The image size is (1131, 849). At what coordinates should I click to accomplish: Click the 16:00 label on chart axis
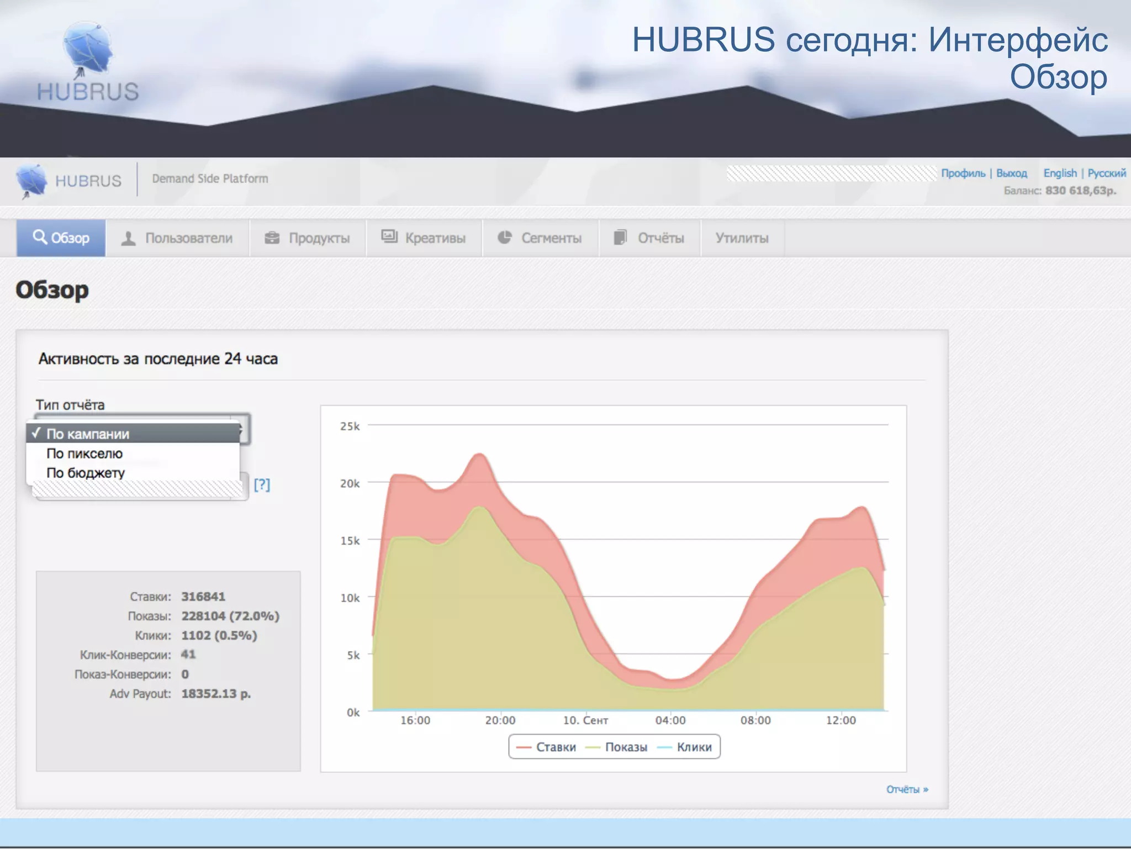[415, 720]
